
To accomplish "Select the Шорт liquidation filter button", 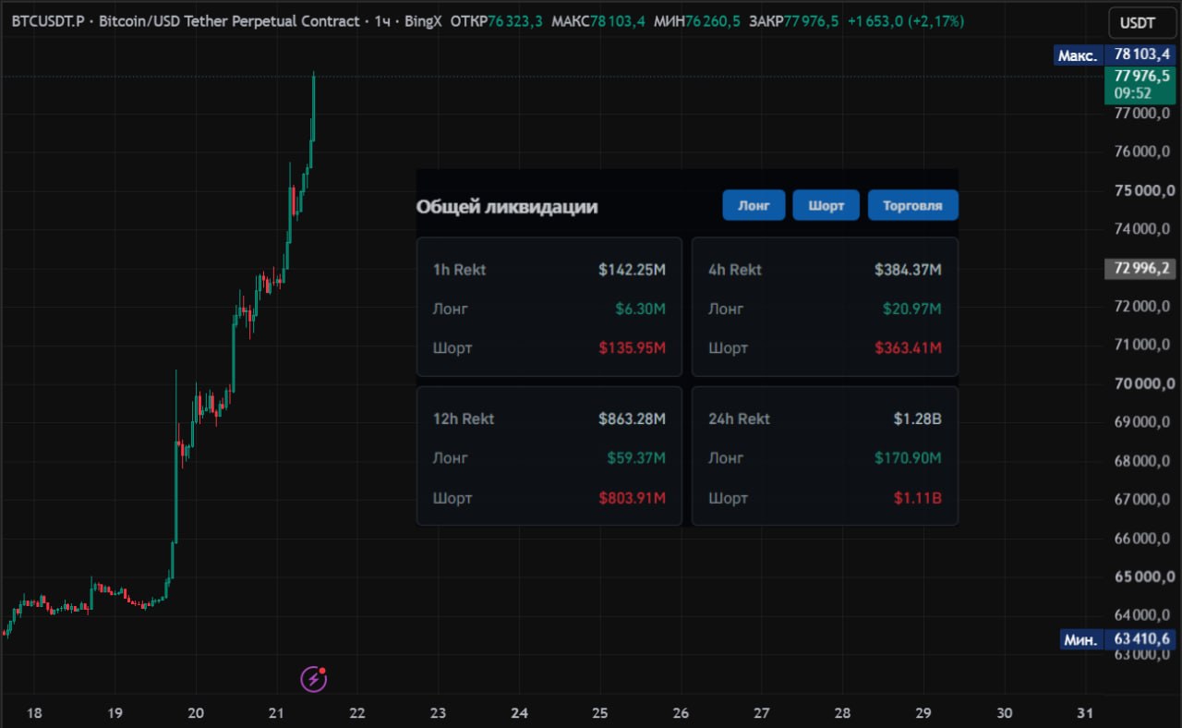I will (x=826, y=205).
